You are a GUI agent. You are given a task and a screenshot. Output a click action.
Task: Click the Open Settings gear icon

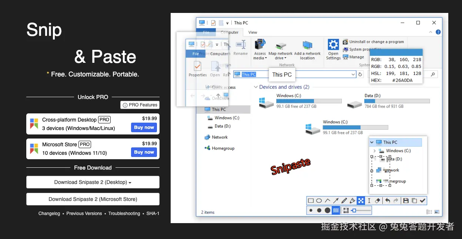pos(333,45)
